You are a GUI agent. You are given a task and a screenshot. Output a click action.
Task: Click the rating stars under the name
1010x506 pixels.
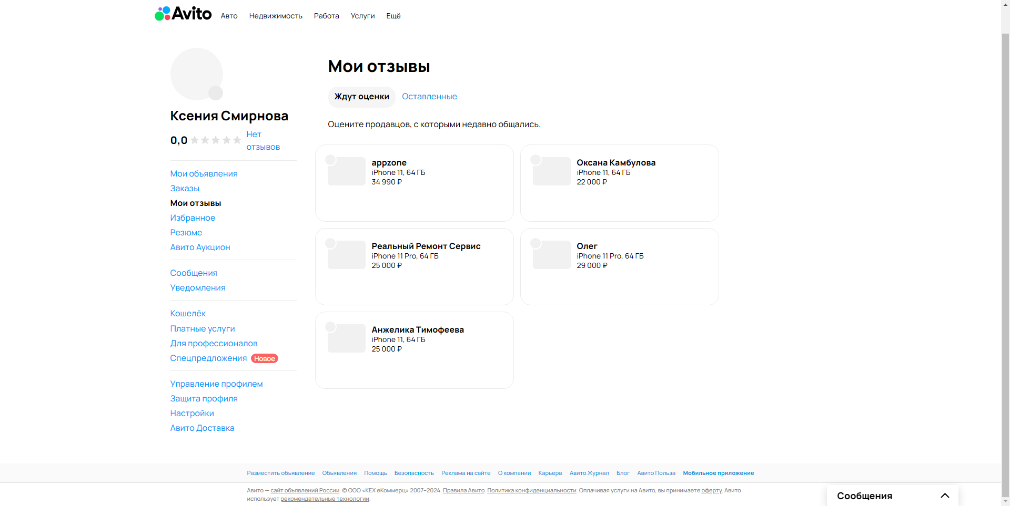[216, 140]
